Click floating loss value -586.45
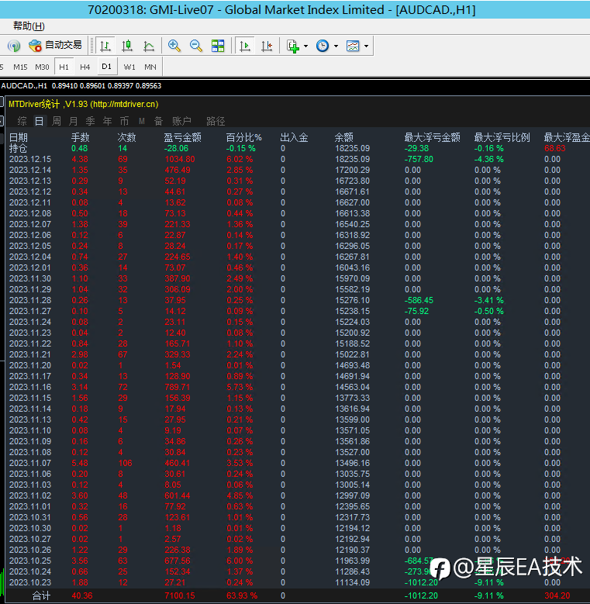590x604 pixels. tap(419, 300)
